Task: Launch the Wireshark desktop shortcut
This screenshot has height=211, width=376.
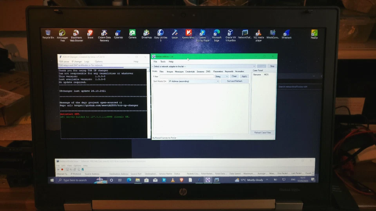Action: click(x=287, y=34)
